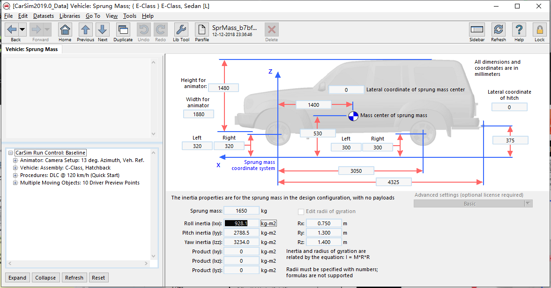Viewport: 551px width, 288px height.
Task: Expand Multiple Moving Objects tree node
Action: 15,183
